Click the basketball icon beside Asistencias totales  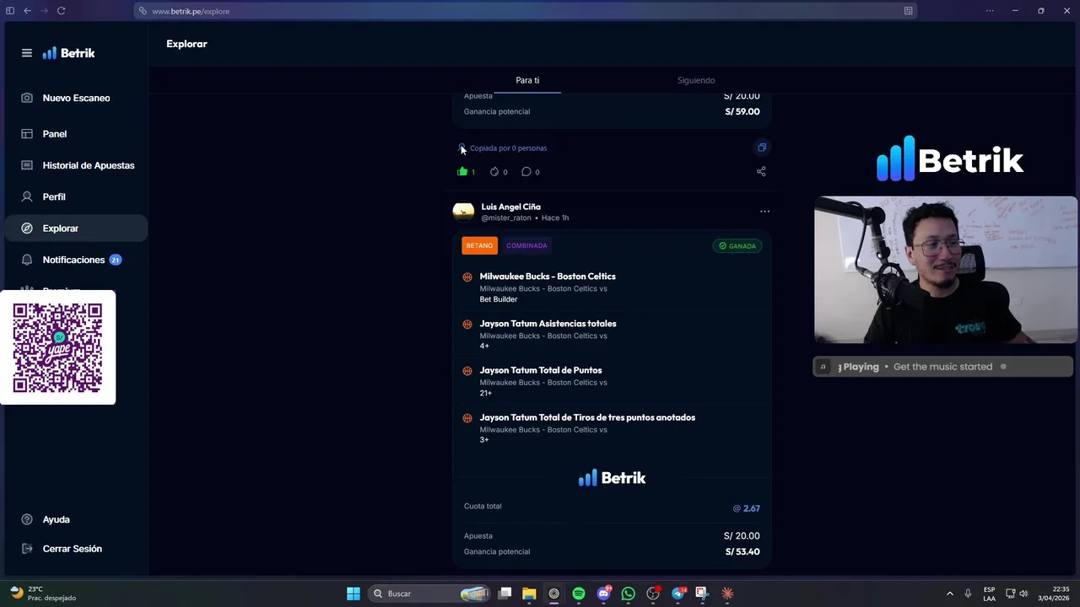click(x=467, y=324)
